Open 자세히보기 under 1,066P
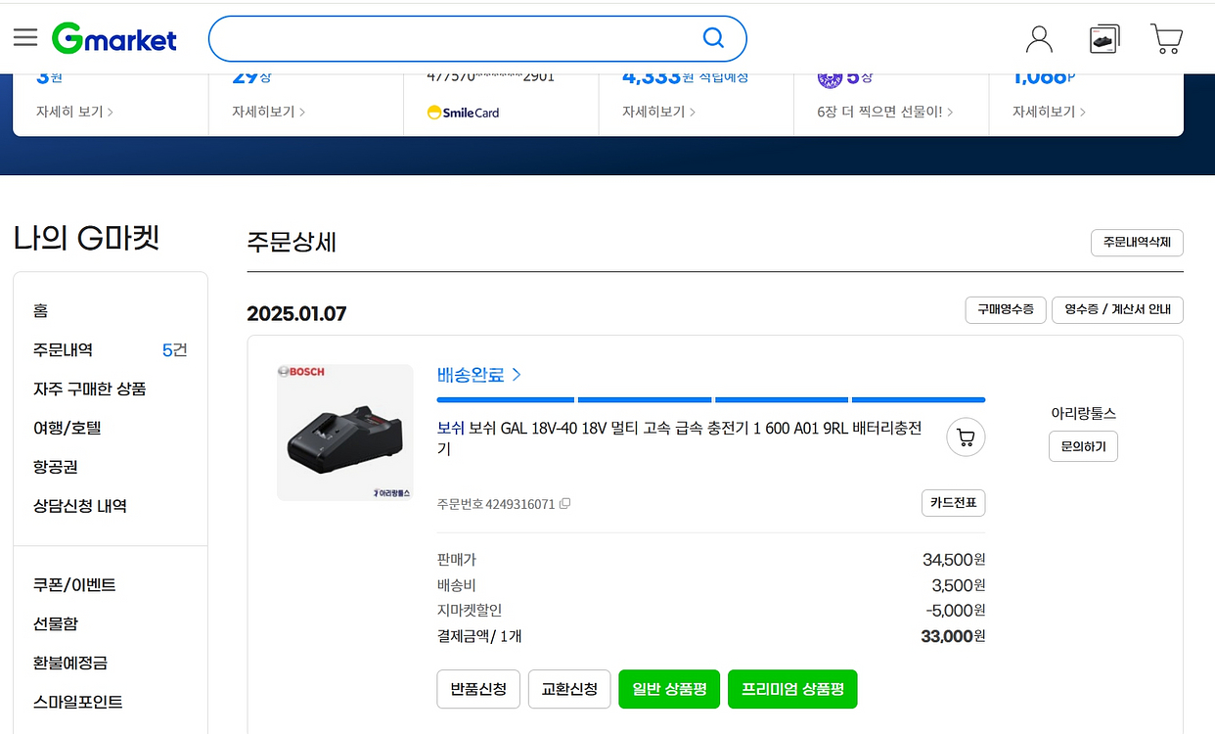The image size is (1215, 734). point(1049,112)
